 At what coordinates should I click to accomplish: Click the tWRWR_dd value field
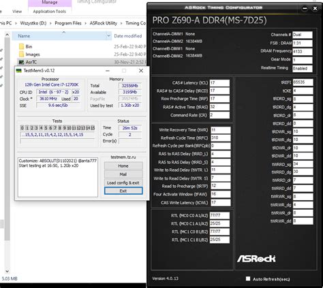(x=303, y=221)
